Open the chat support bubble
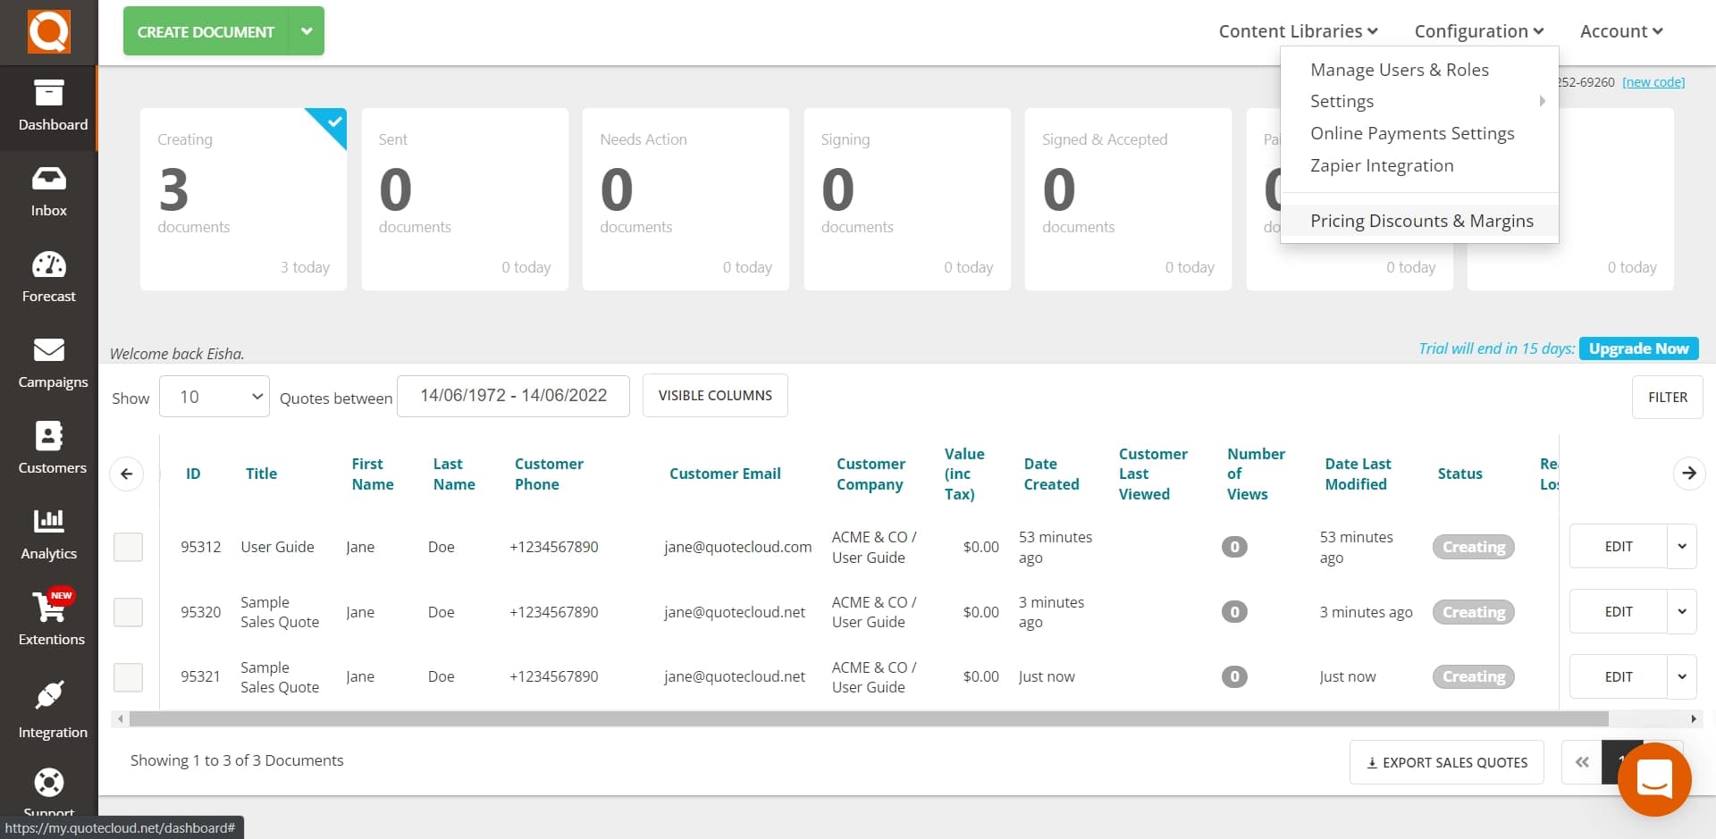Viewport: 1716px width, 839px height. [x=1654, y=779]
